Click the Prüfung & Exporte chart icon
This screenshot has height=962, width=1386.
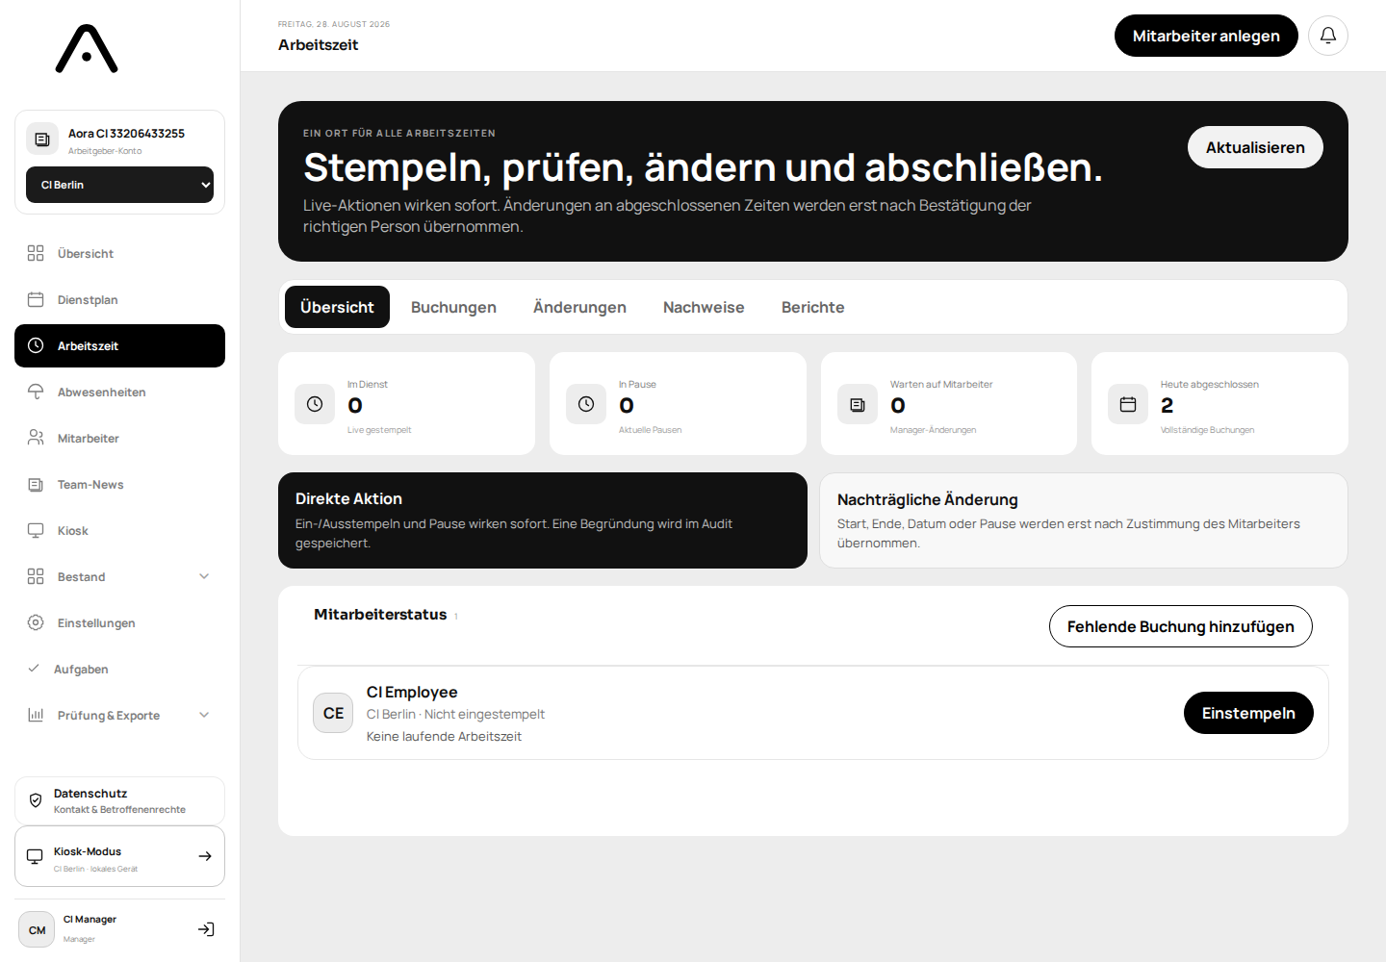click(36, 715)
